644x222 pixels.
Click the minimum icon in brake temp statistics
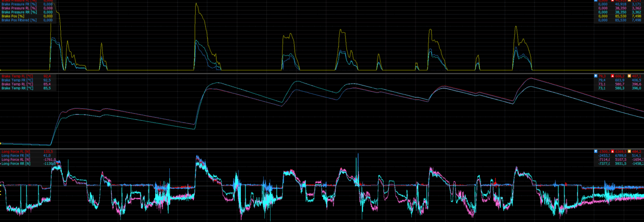(x=596, y=76)
